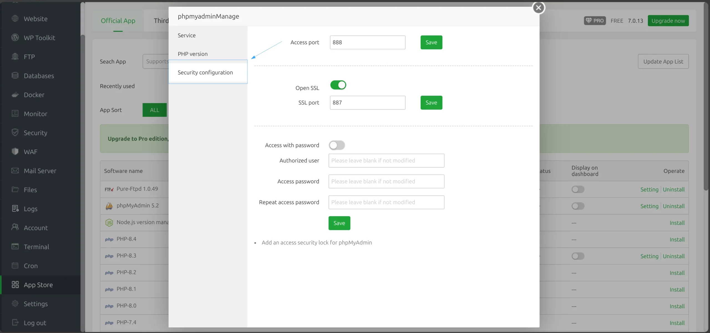Focus the Access port input field
Image resolution: width=710 pixels, height=333 pixels.
(367, 42)
